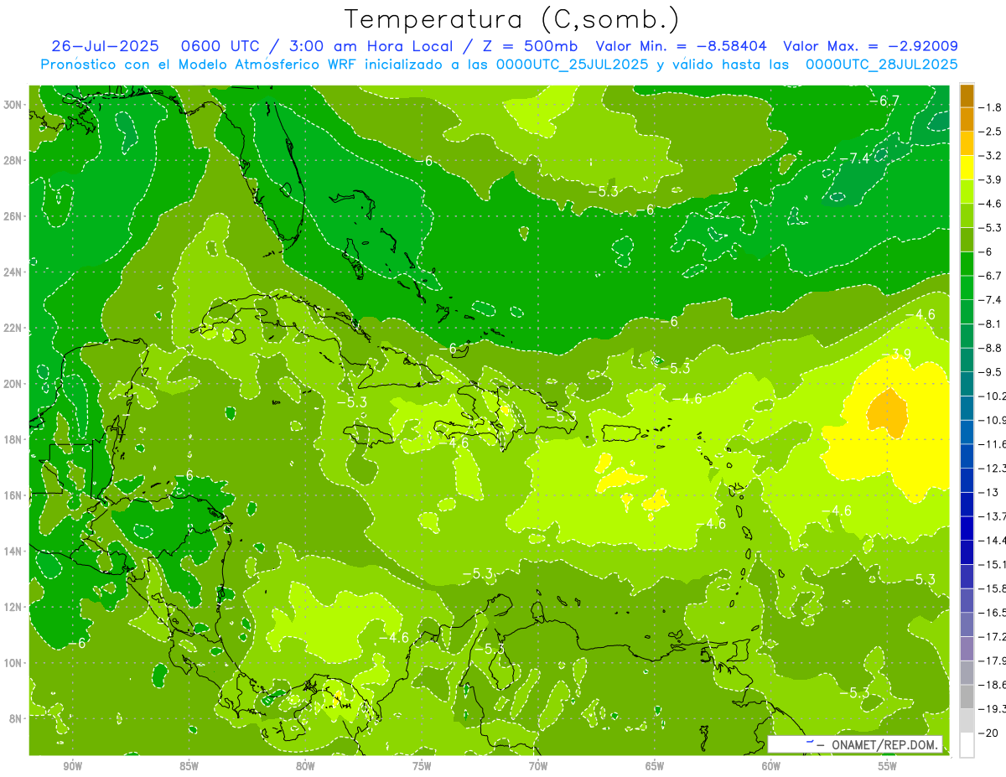
Task: Click the 75W longitude axis label
Action: click(x=422, y=766)
